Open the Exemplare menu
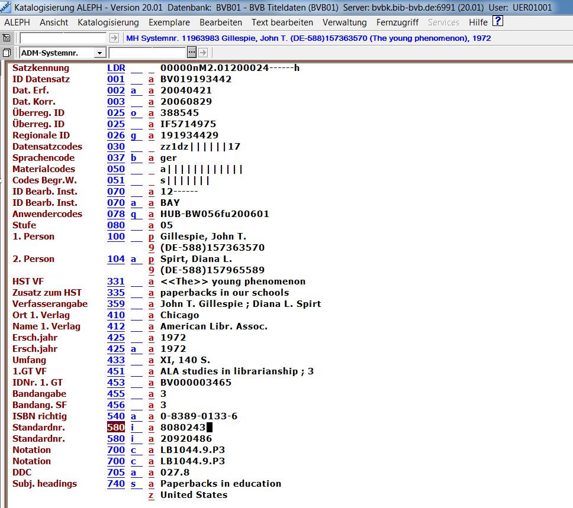 pyautogui.click(x=169, y=22)
